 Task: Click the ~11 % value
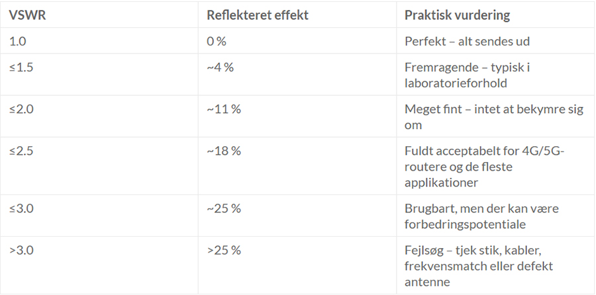223,109
